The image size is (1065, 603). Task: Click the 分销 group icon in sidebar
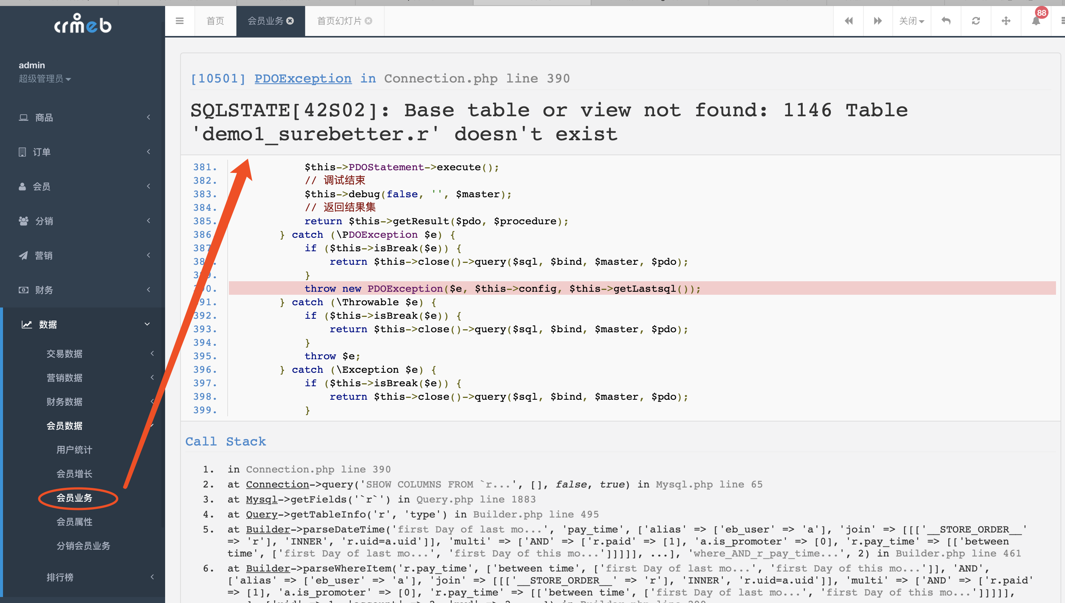point(24,221)
